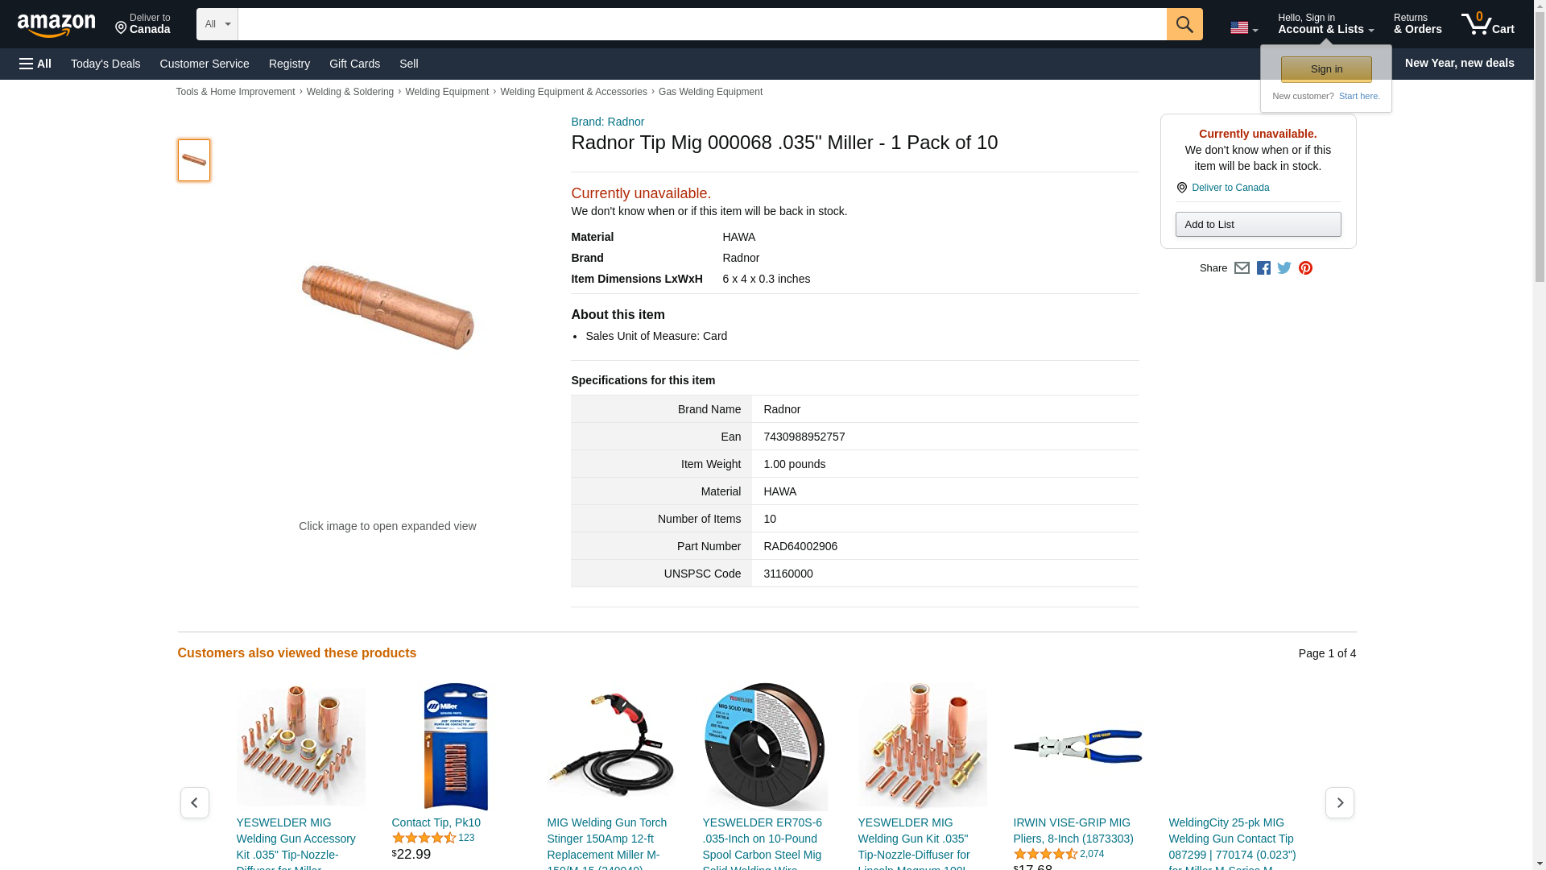Share product on Facebook

tap(1263, 268)
